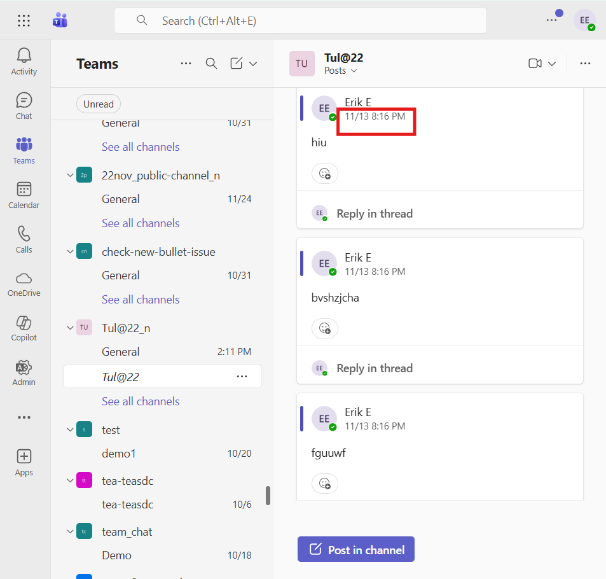Image resolution: width=606 pixels, height=579 pixels.
Task: Add a reaction to the hiu message
Action: pos(324,173)
